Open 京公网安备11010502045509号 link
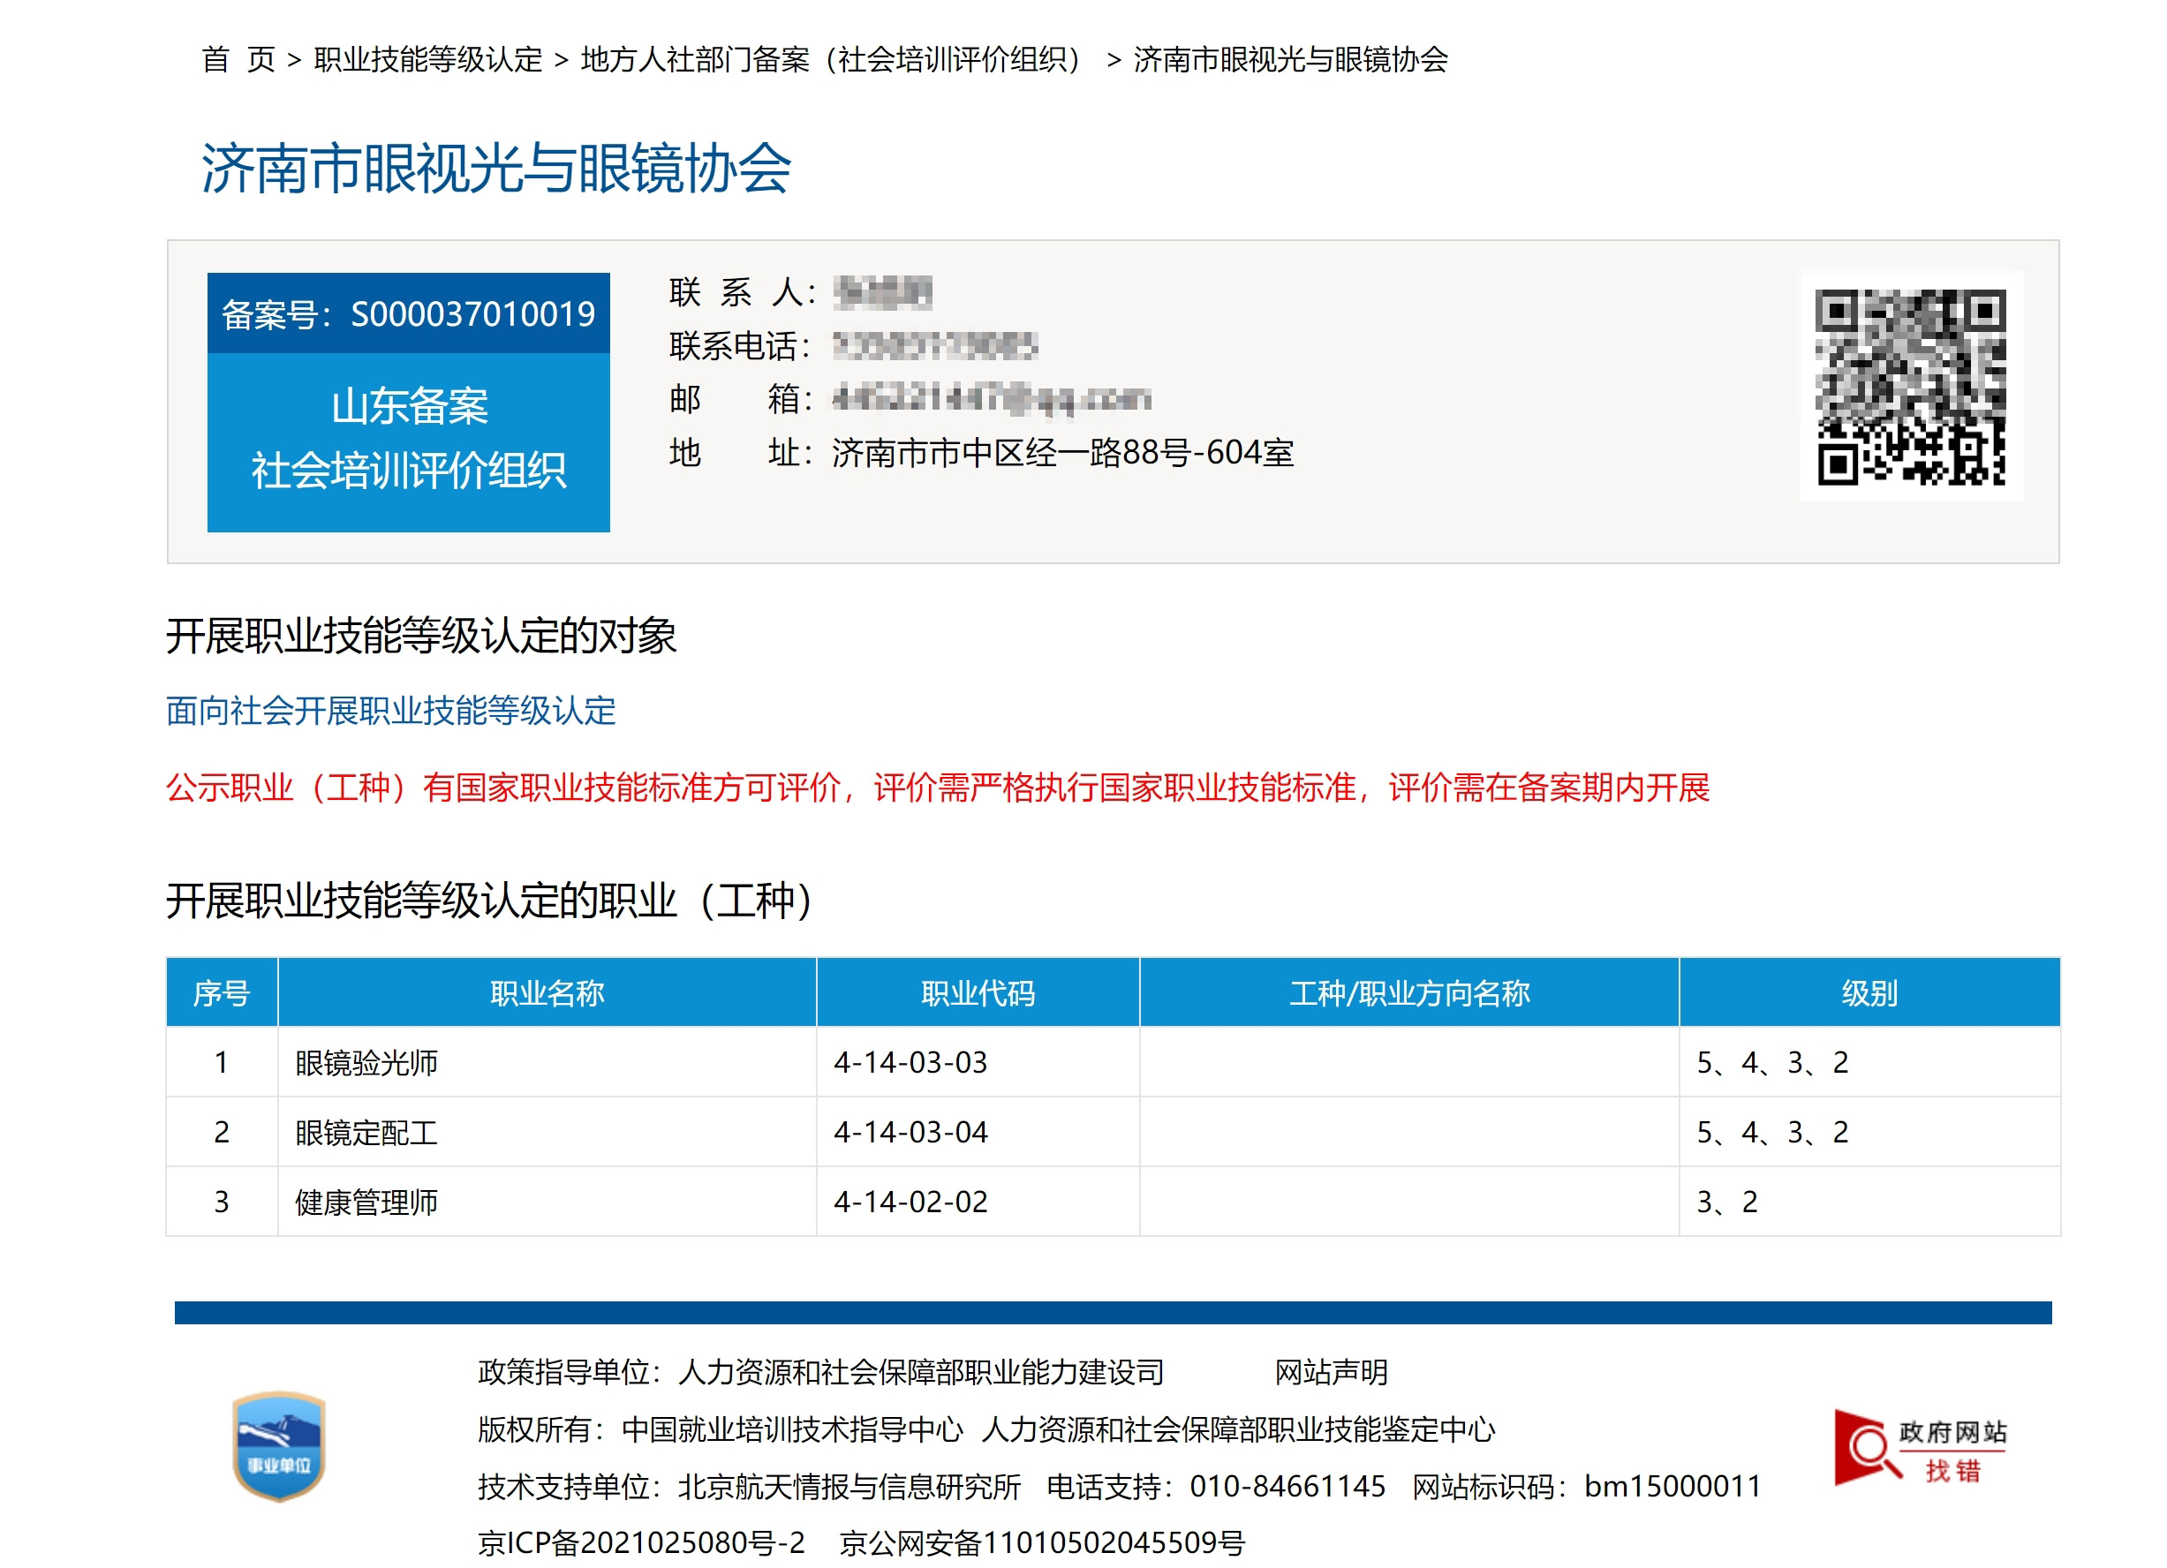2167x1568 pixels. [x=1041, y=1542]
